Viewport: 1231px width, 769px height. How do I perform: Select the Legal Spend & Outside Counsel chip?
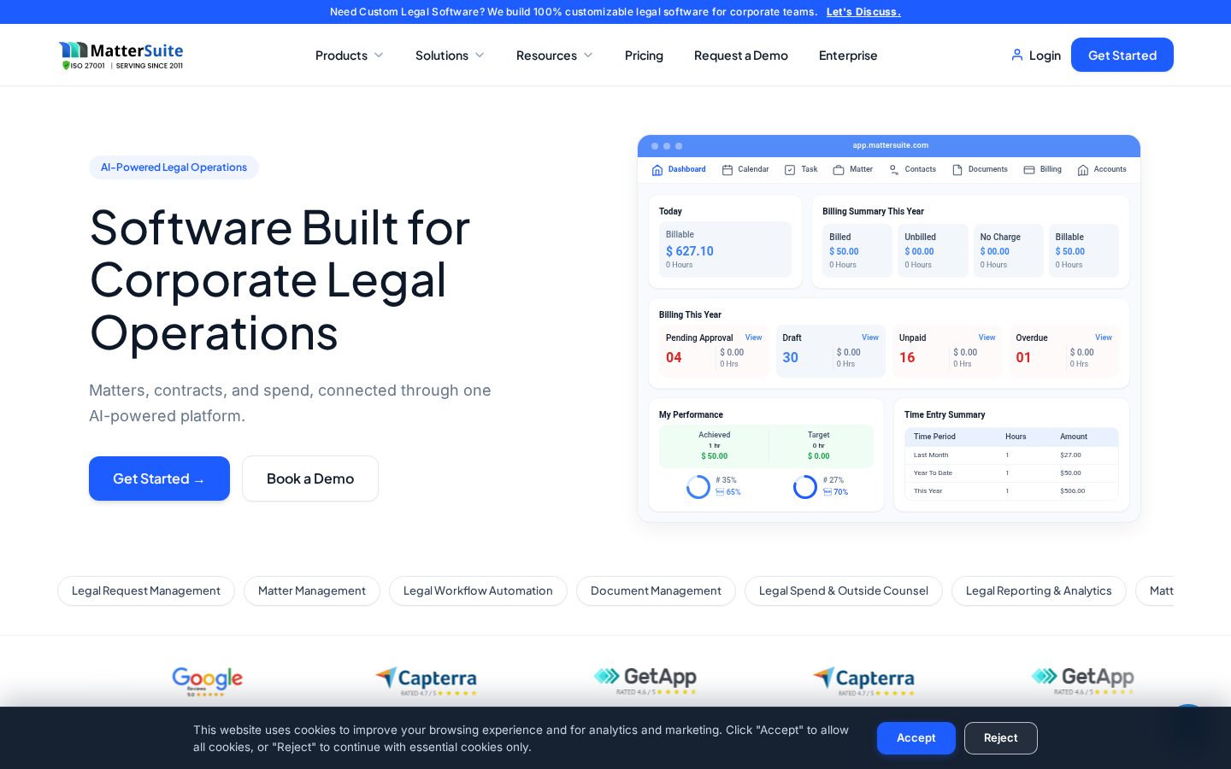click(844, 591)
